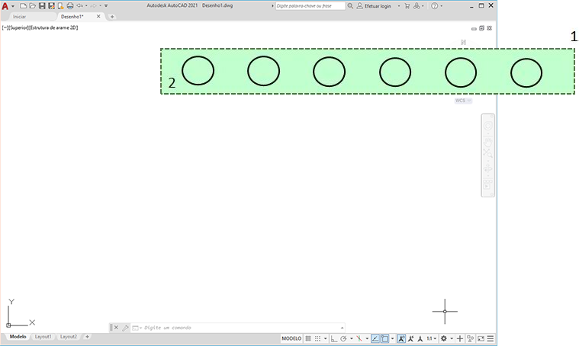
Task: Expand the Help dropdown arrow
Action: (x=441, y=6)
